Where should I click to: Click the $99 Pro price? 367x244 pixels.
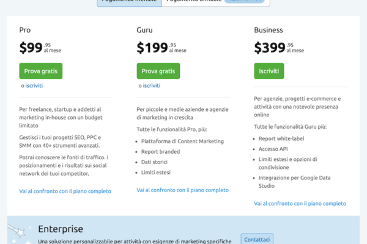31,48
